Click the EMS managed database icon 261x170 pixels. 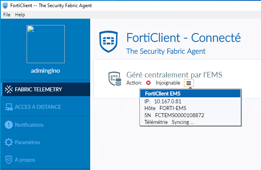tap(115, 79)
